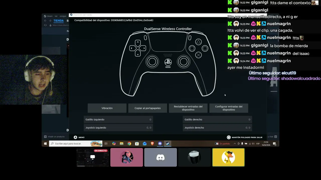
Task: Click the PlayStation icon beside MENÚ
Action: [75, 137]
